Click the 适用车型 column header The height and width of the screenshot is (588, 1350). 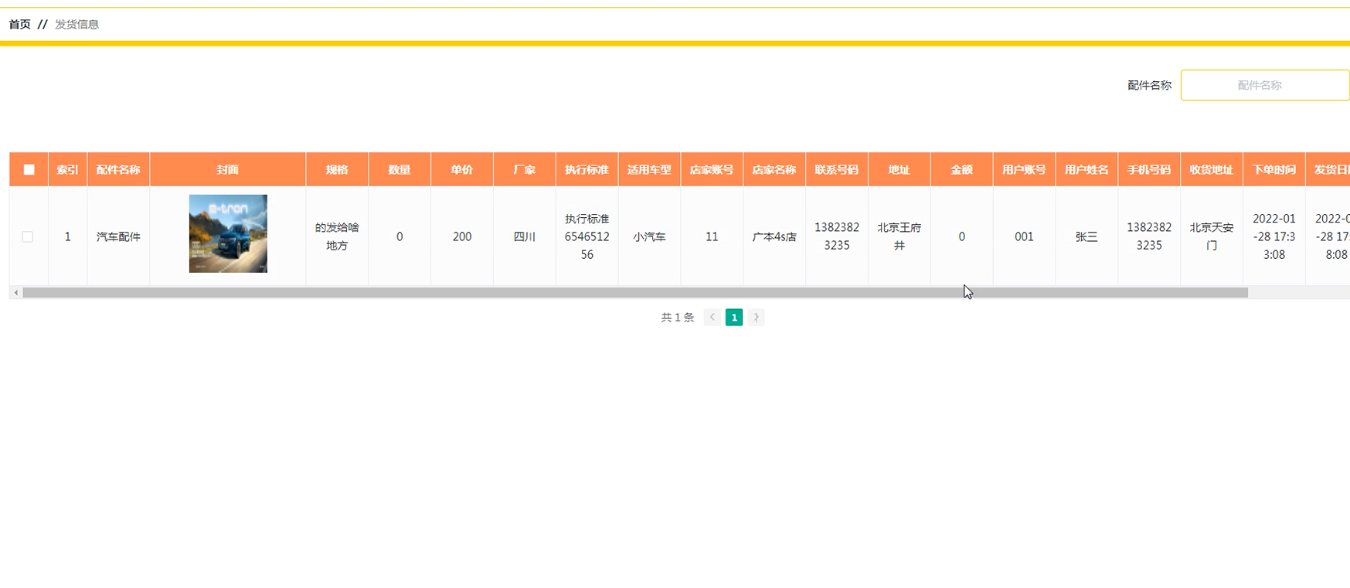click(649, 170)
